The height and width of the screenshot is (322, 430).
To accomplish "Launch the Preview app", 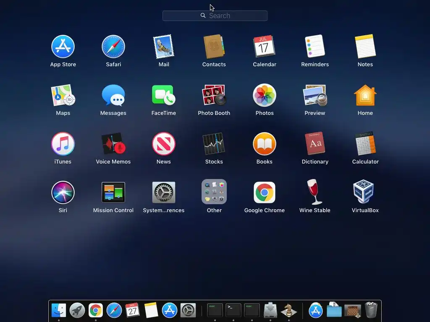I will point(315,95).
